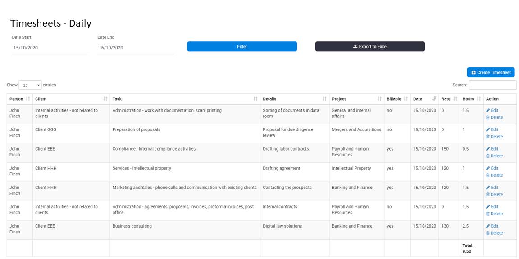Sort table by Project column

[x=356, y=99]
